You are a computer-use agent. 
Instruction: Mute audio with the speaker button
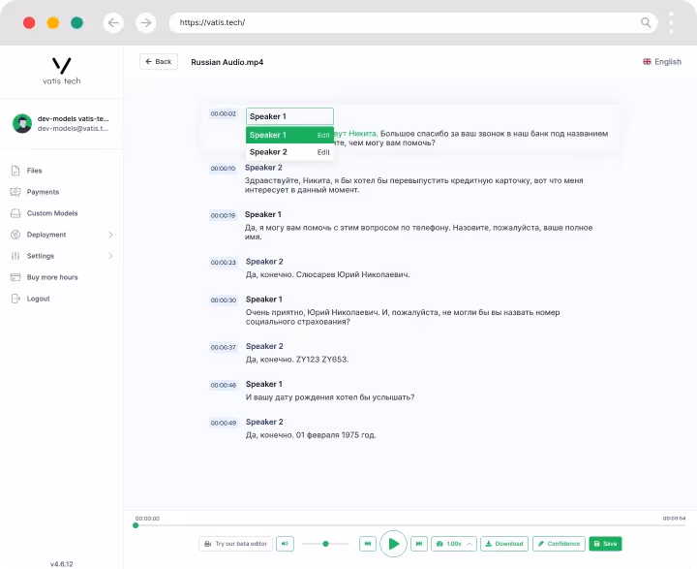(x=285, y=544)
